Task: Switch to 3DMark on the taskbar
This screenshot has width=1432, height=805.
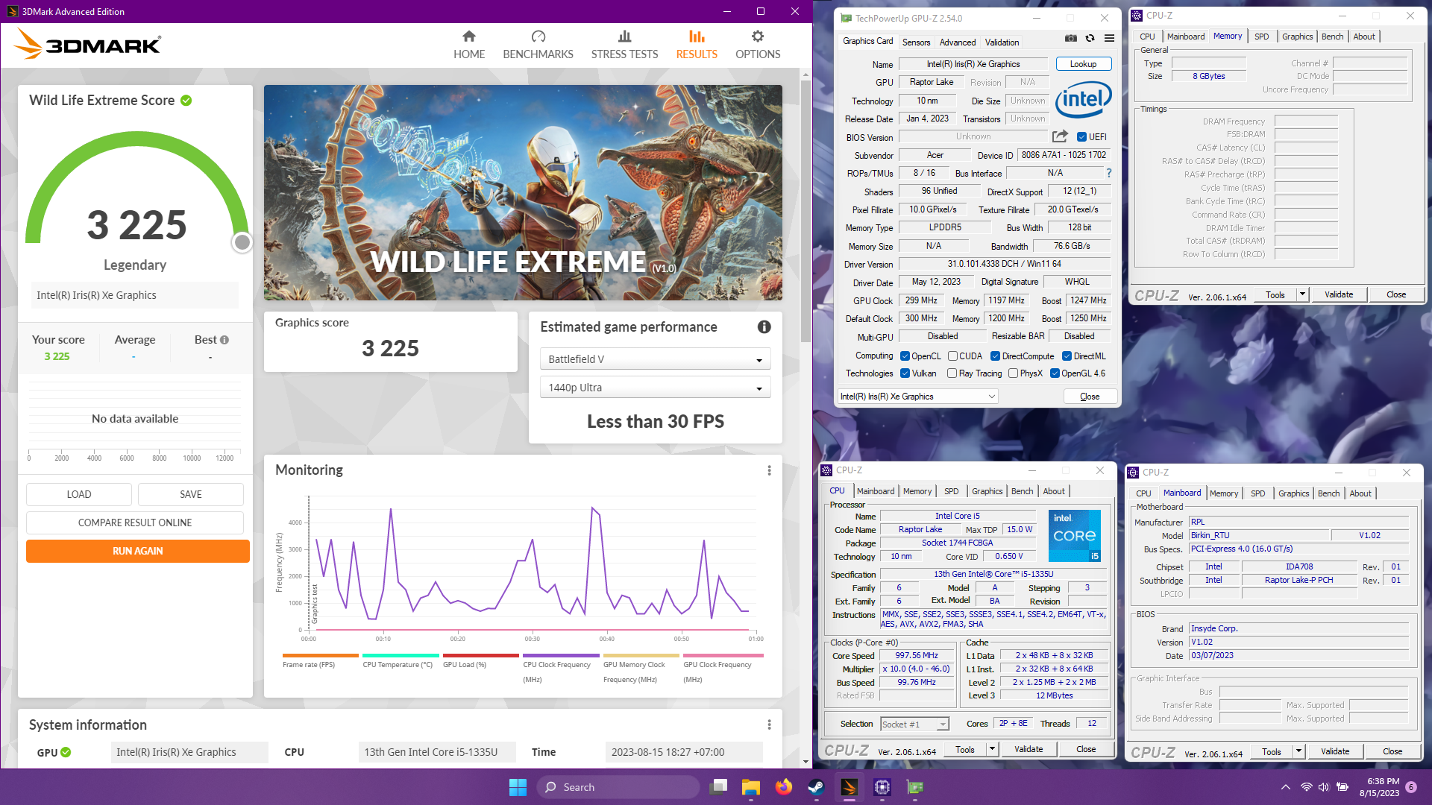Action: point(850,787)
